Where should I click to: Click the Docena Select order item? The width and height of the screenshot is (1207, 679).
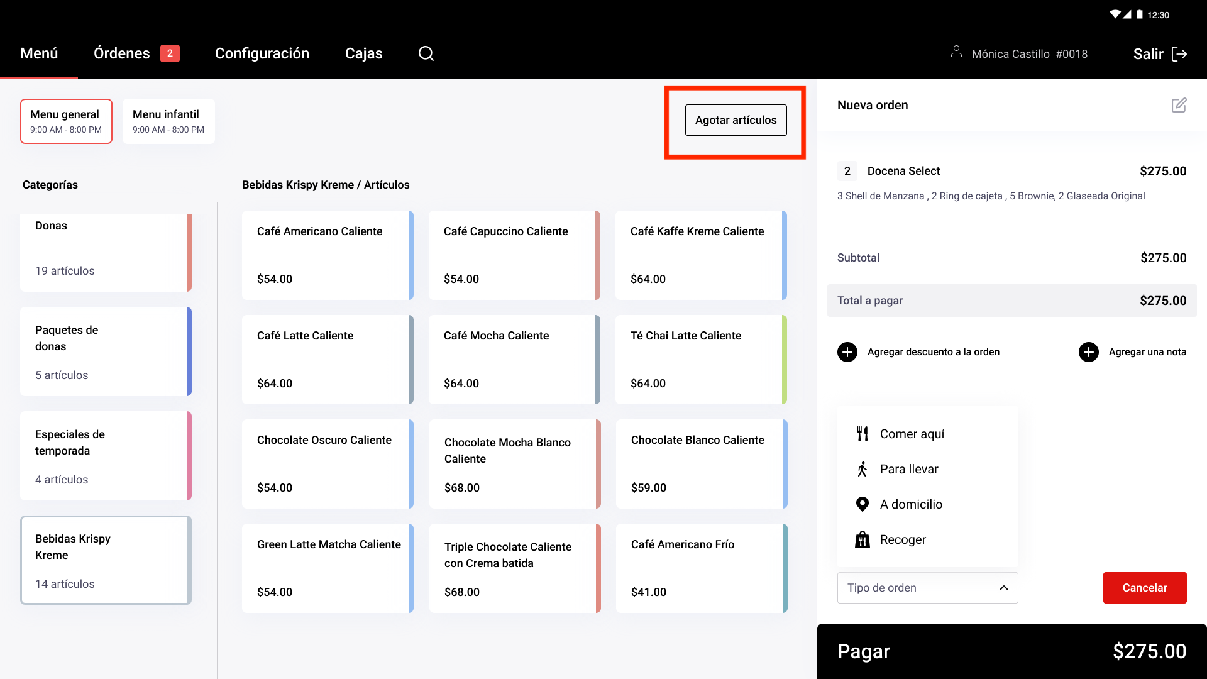(903, 171)
